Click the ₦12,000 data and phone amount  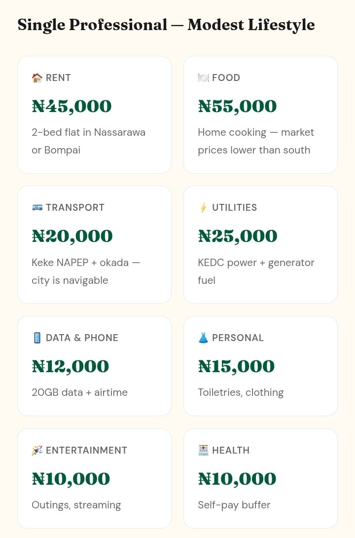coord(71,366)
